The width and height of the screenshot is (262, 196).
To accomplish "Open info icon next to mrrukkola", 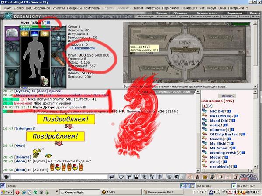I will [235, 166].
